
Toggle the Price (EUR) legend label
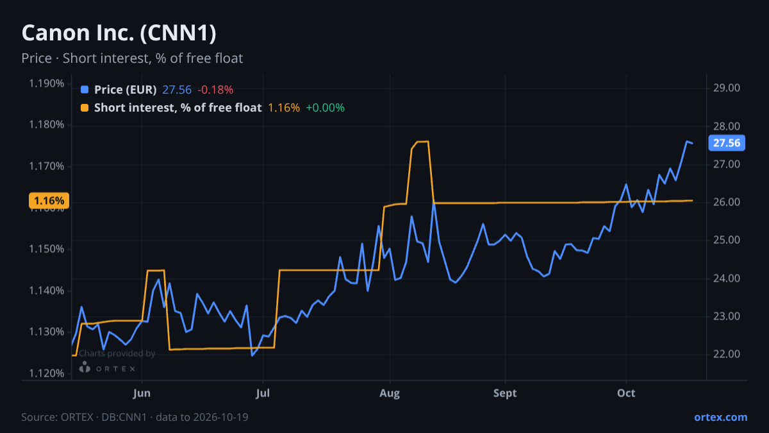126,90
